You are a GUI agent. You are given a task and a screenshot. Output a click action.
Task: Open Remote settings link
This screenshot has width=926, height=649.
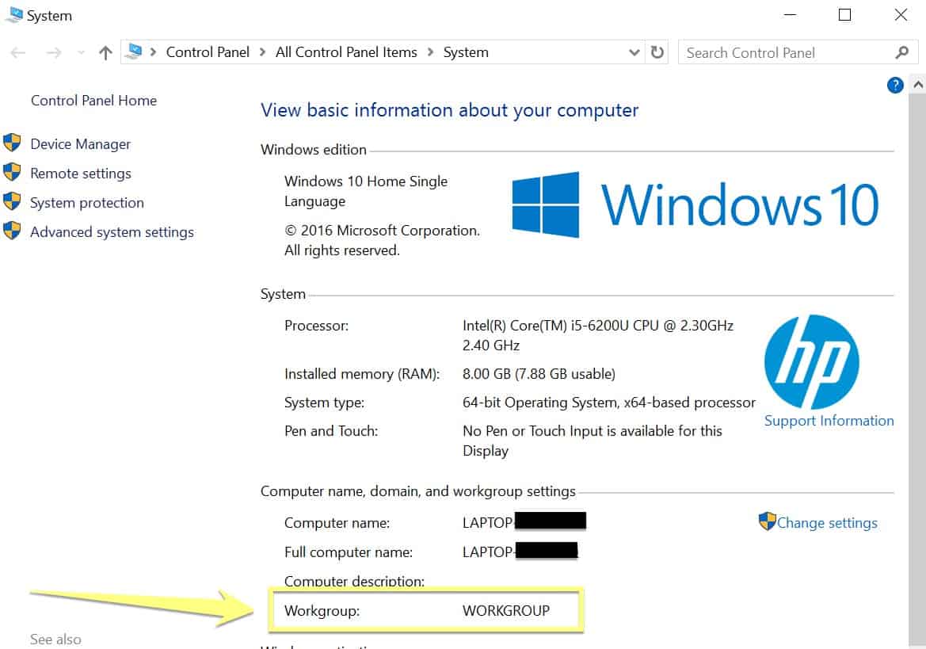tap(81, 174)
